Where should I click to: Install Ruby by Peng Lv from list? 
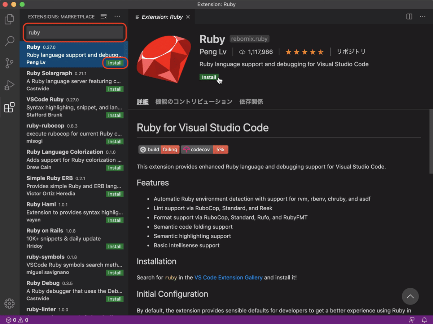pos(115,63)
